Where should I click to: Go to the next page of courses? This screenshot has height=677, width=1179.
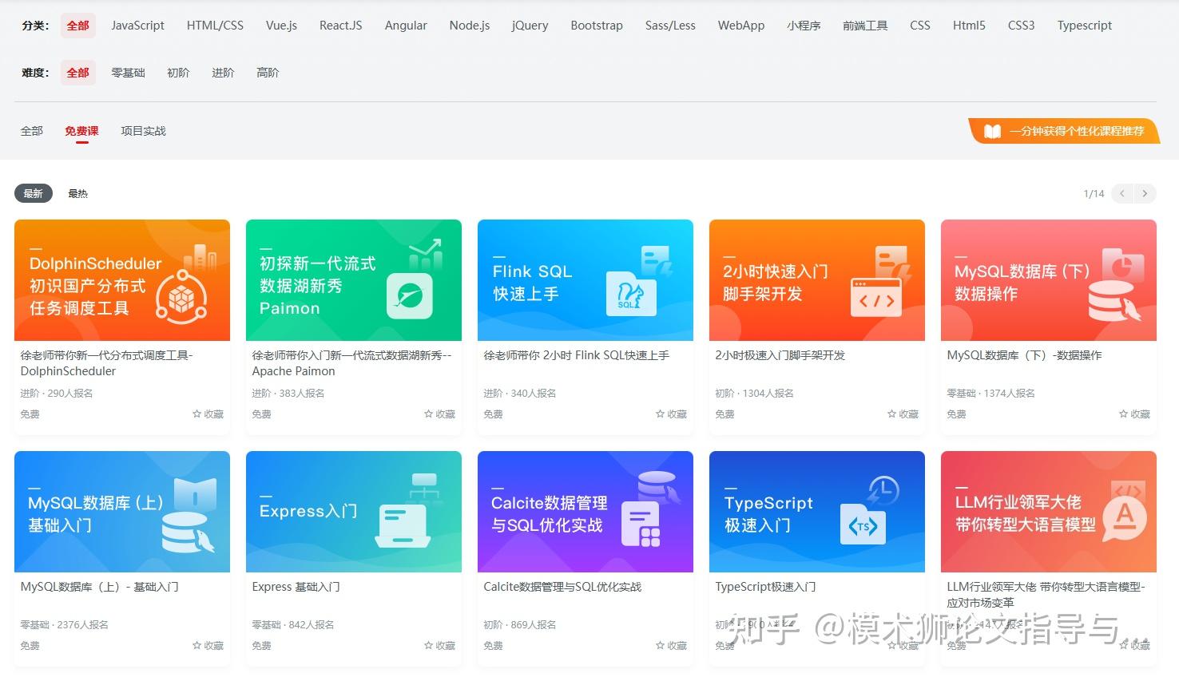tap(1145, 193)
